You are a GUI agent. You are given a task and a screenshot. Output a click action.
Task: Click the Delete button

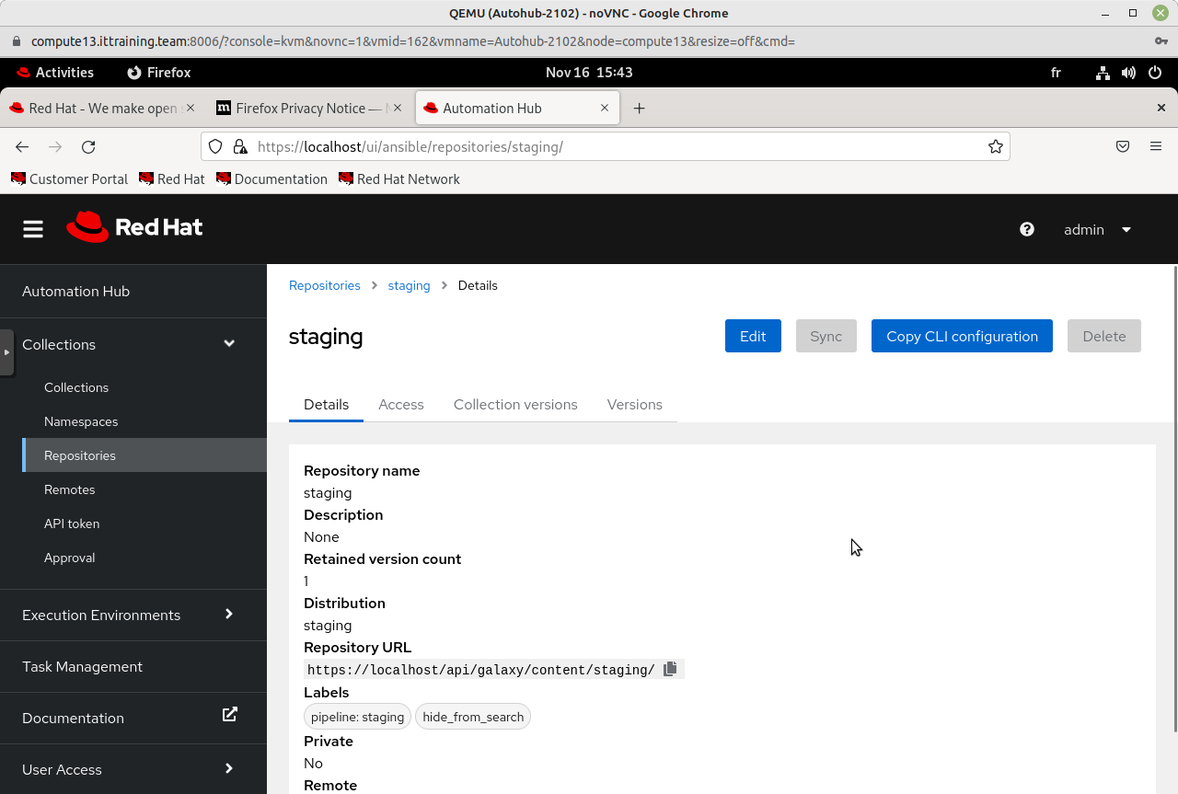[1104, 336]
